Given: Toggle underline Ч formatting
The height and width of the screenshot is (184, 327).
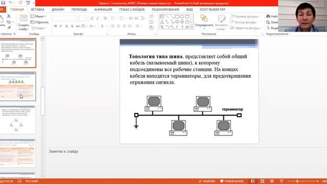Looking at the screenshot, I should pos(66,26).
